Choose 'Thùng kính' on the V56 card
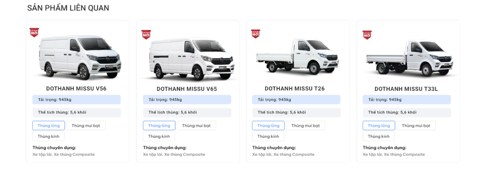 [48, 136]
